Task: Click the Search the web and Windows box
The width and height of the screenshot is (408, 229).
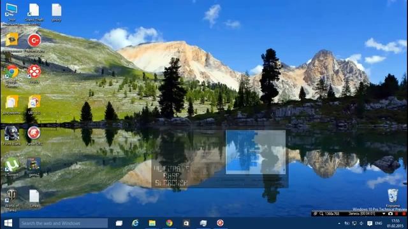Action: click(64, 223)
